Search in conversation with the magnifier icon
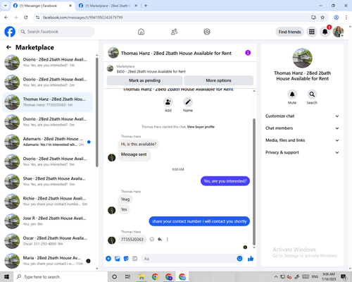352x282 pixels. coord(312,94)
